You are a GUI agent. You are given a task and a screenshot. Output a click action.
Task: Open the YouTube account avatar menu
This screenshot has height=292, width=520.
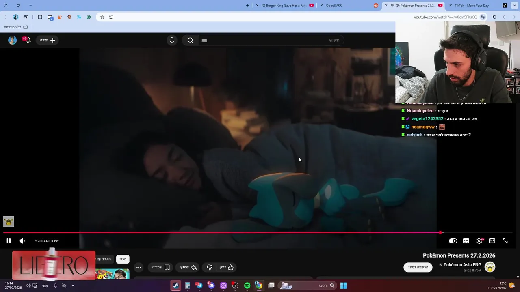click(13, 40)
